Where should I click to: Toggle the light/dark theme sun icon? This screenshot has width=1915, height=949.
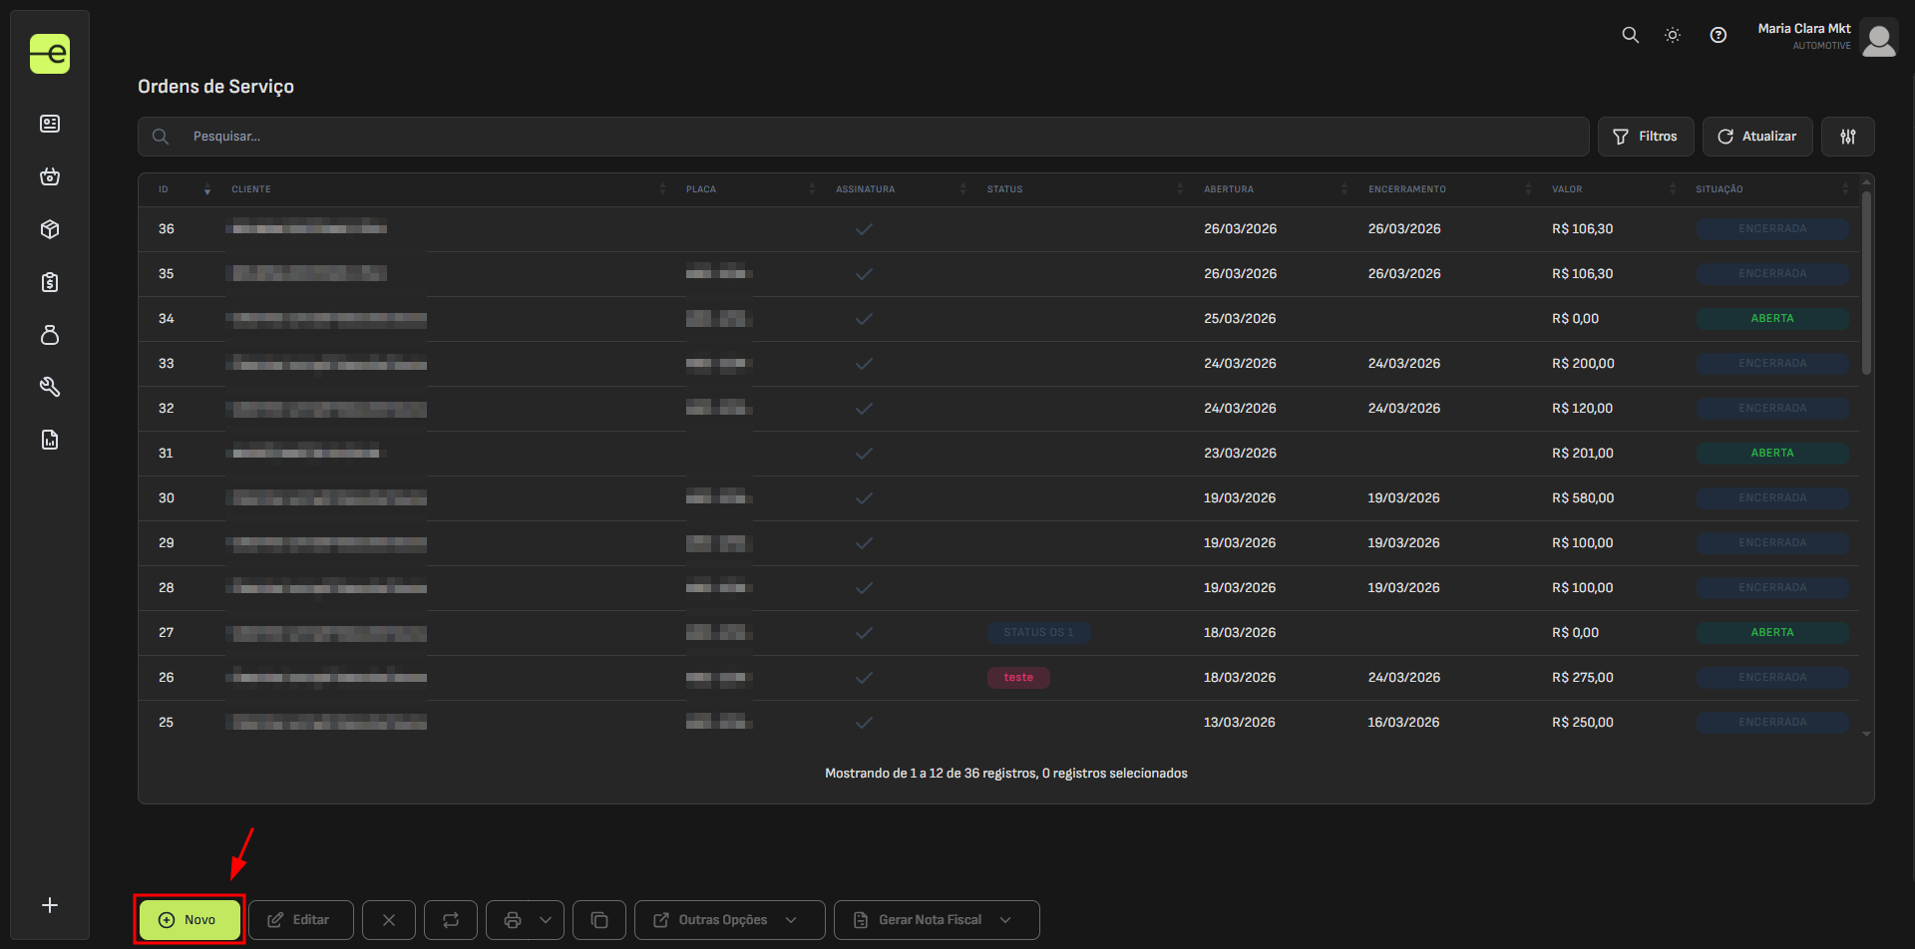tap(1673, 35)
